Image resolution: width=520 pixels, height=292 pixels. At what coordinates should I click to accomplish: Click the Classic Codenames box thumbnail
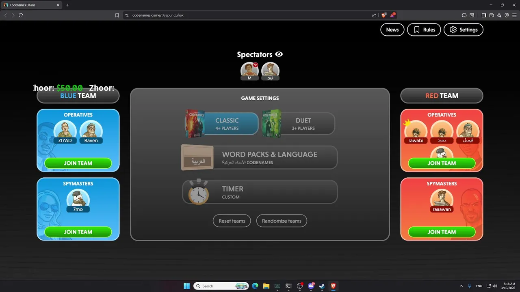click(x=194, y=123)
